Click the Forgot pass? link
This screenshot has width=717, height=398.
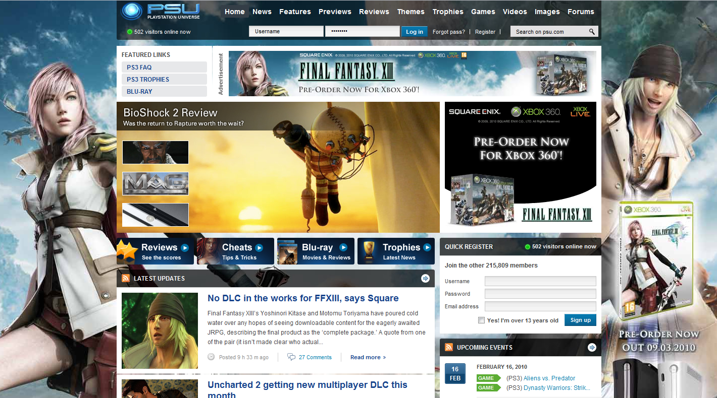tap(449, 32)
